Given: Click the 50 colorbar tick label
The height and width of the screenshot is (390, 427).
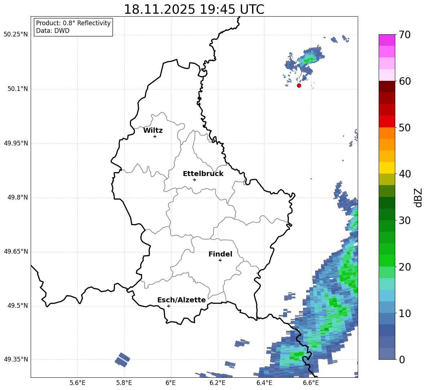Looking at the screenshot, I should coord(405,127).
